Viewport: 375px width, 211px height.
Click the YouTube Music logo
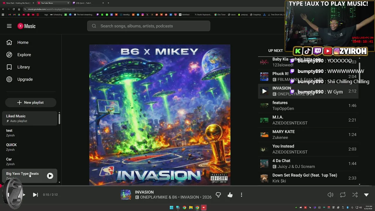pos(26,26)
